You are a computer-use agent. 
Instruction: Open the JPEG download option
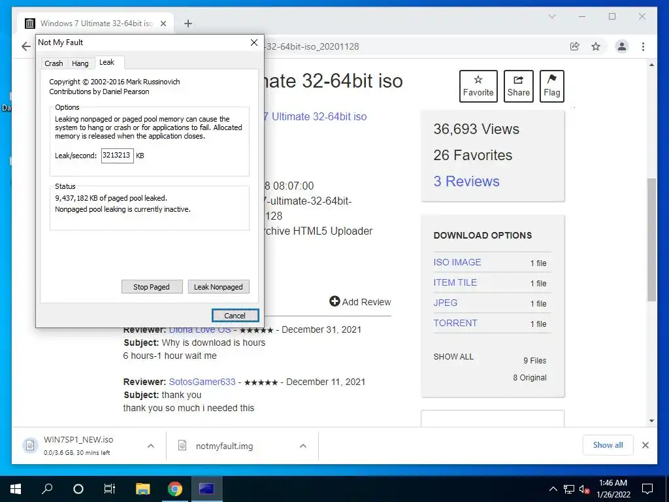coord(446,303)
